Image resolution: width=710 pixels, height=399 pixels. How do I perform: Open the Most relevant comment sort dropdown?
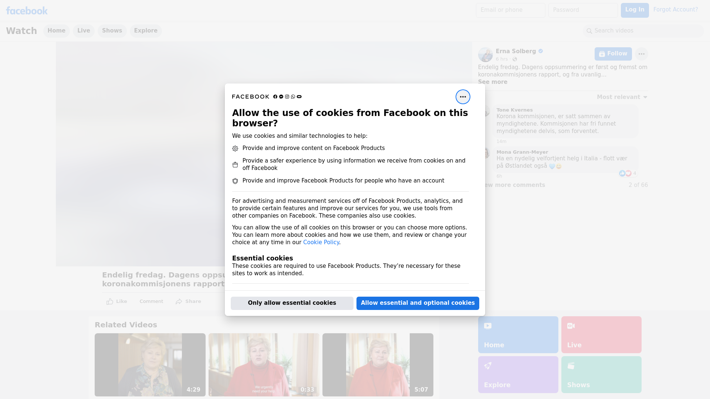(622, 97)
